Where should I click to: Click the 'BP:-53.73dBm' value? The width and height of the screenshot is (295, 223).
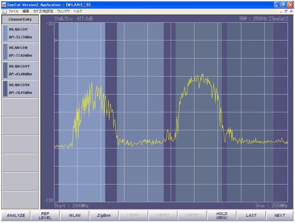(x=20, y=37)
